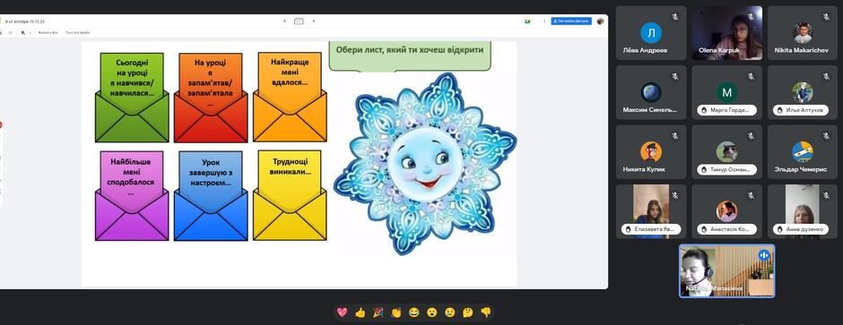
Task: Send the clapping hands emoji reaction
Action: click(396, 312)
